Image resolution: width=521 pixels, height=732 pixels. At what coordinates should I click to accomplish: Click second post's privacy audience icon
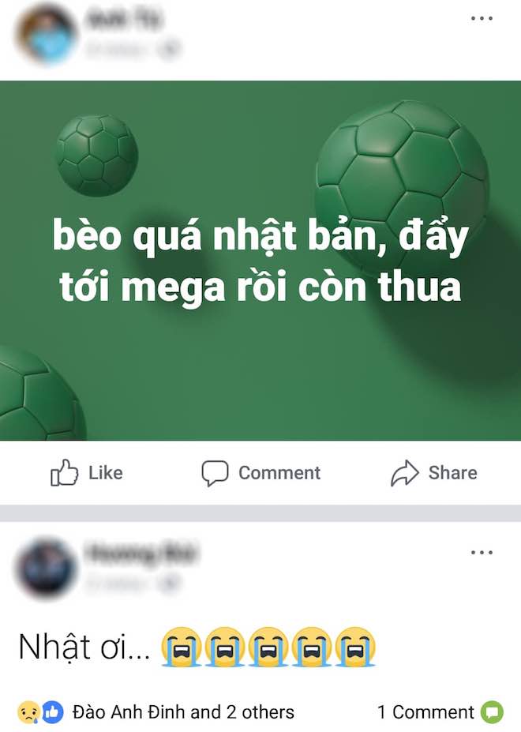coord(168,583)
